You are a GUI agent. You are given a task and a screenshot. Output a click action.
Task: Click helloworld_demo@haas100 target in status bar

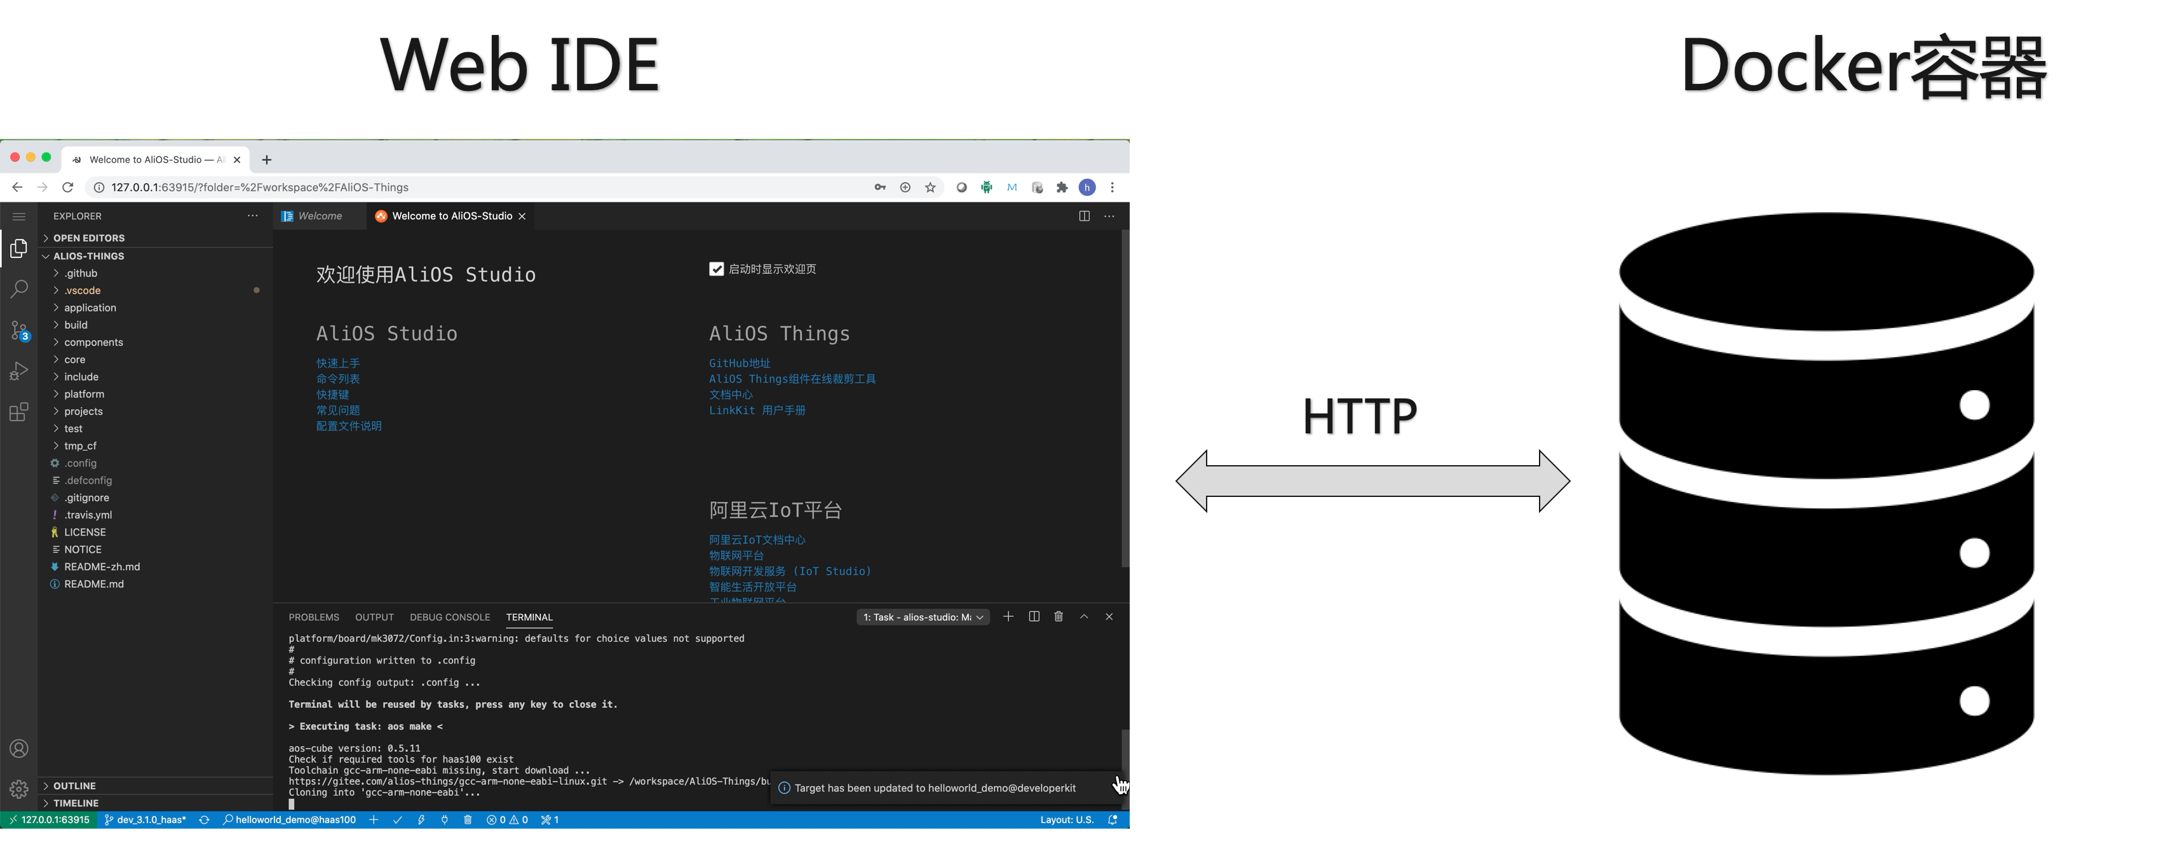tap(290, 820)
